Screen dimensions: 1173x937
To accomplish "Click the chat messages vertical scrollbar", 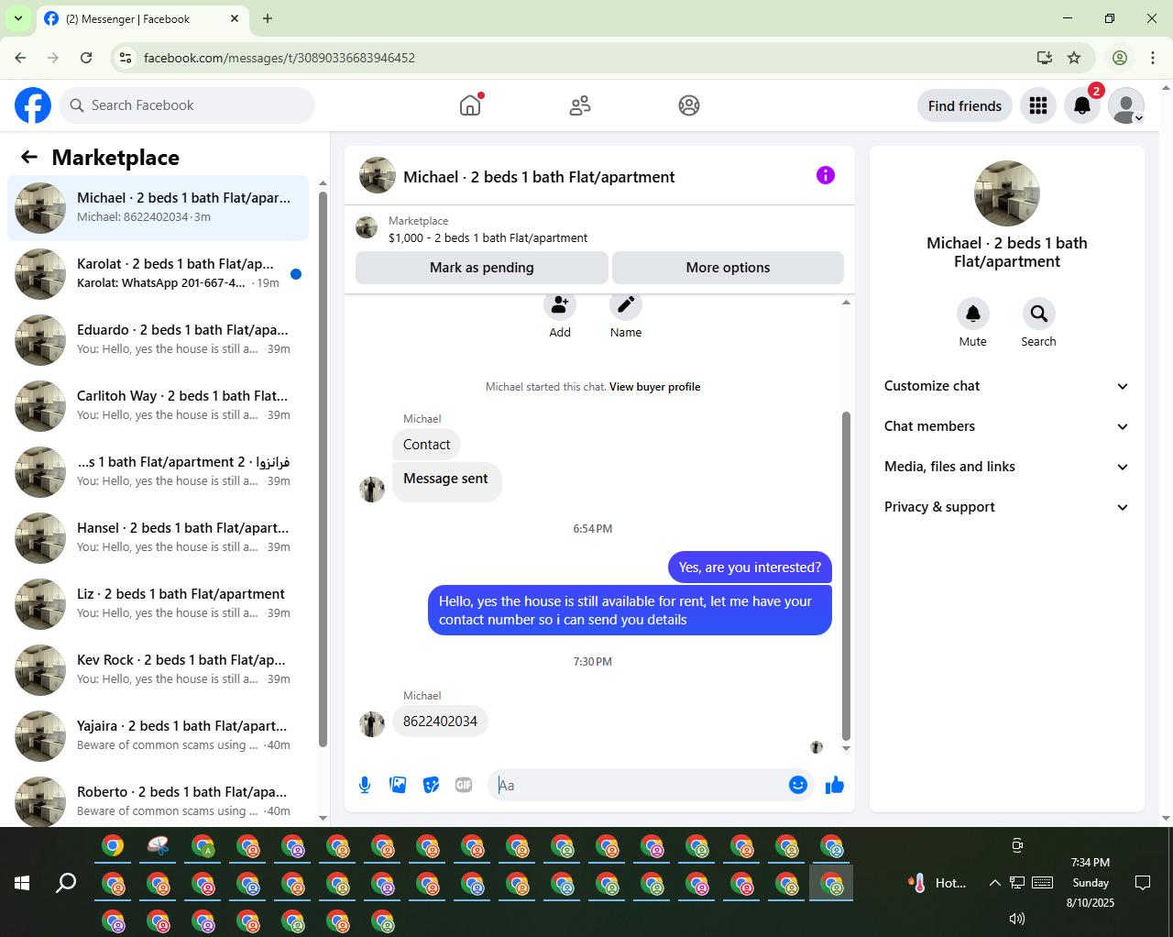I will (846, 576).
